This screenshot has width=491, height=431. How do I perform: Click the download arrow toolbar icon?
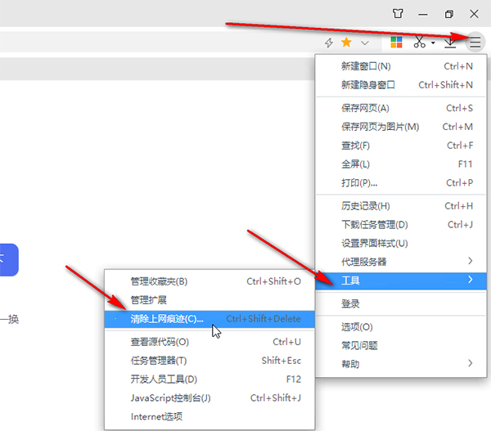click(x=450, y=43)
